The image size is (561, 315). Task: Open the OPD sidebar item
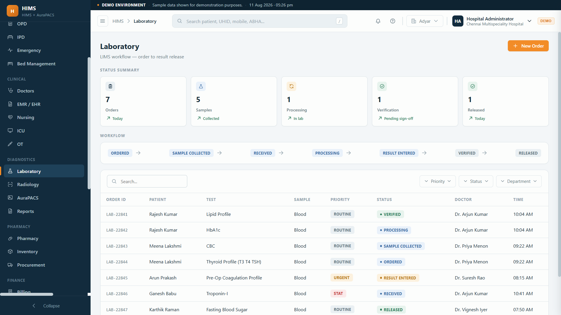(x=44, y=24)
